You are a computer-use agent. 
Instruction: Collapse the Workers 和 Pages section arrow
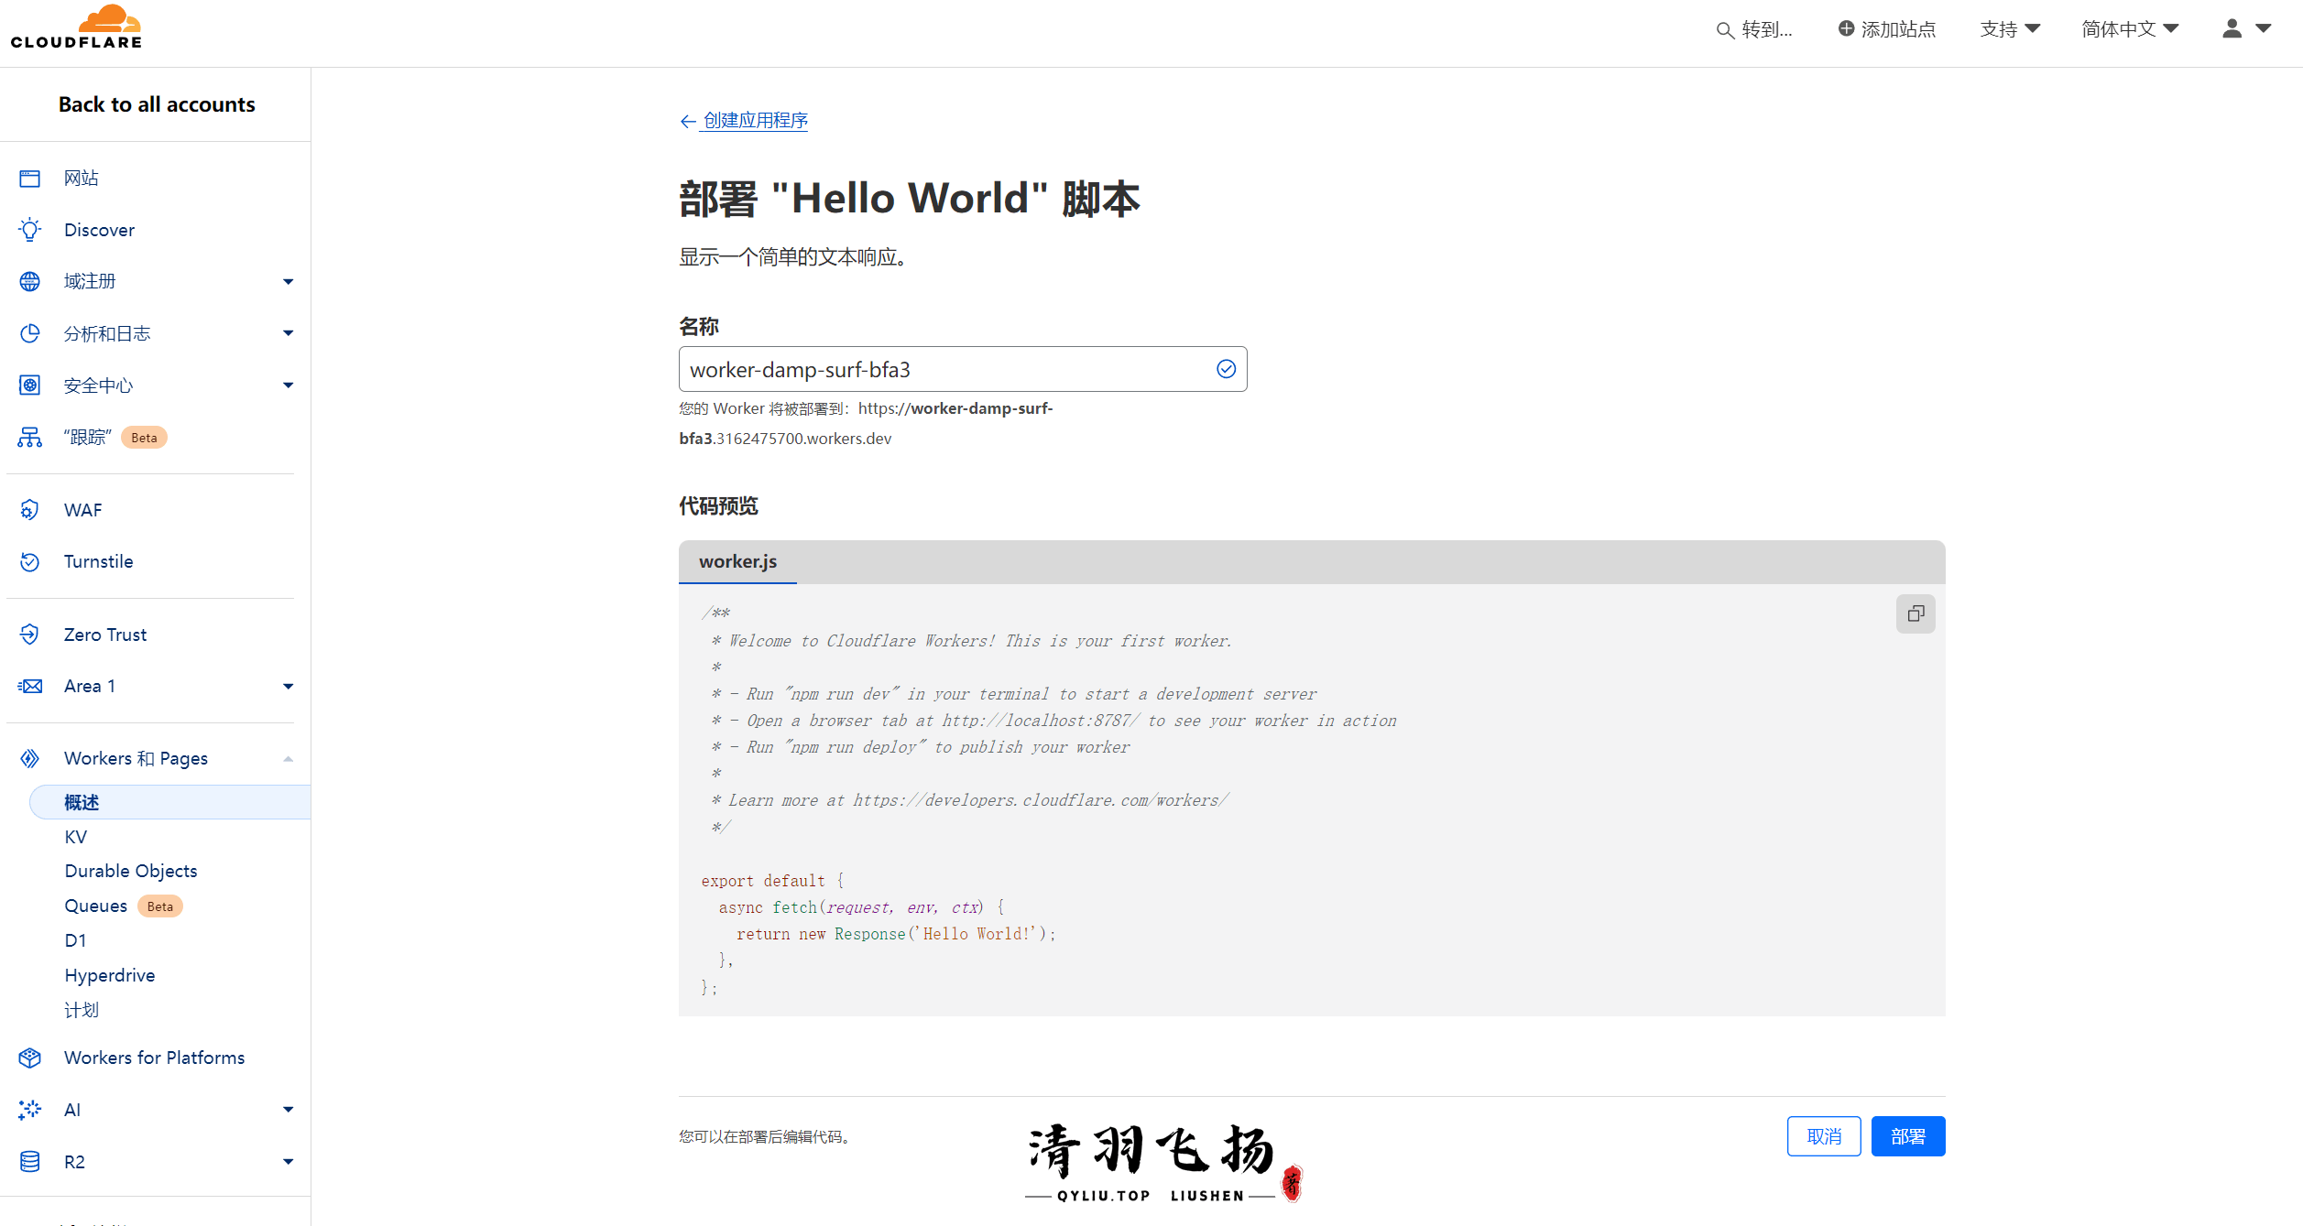[289, 759]
